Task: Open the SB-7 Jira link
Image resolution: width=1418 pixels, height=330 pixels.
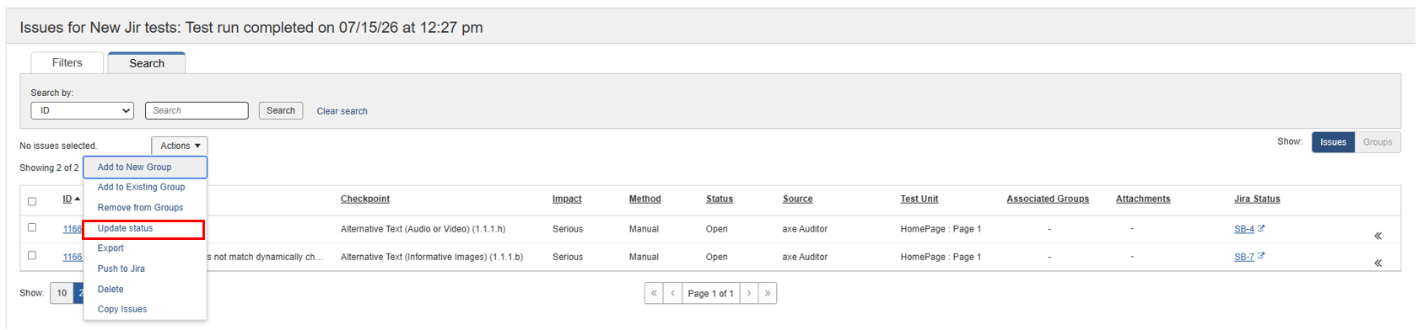Action: click(x=1244, y=257)
